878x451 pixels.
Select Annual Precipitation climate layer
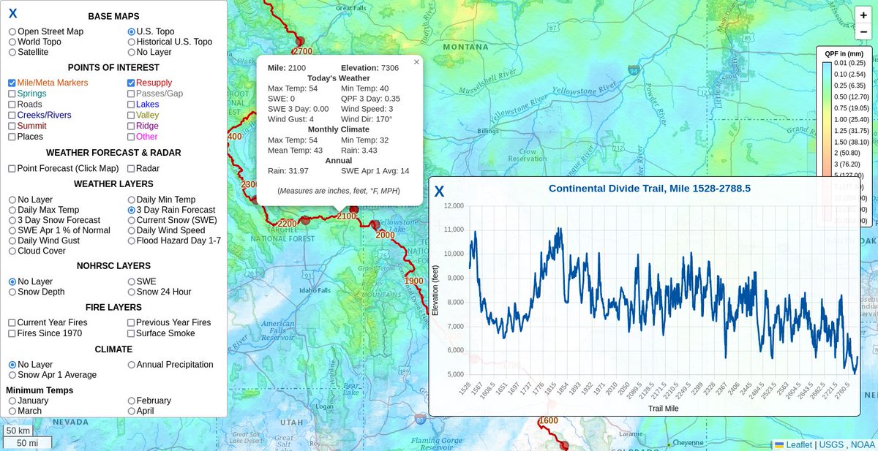[x=131, y=365]
